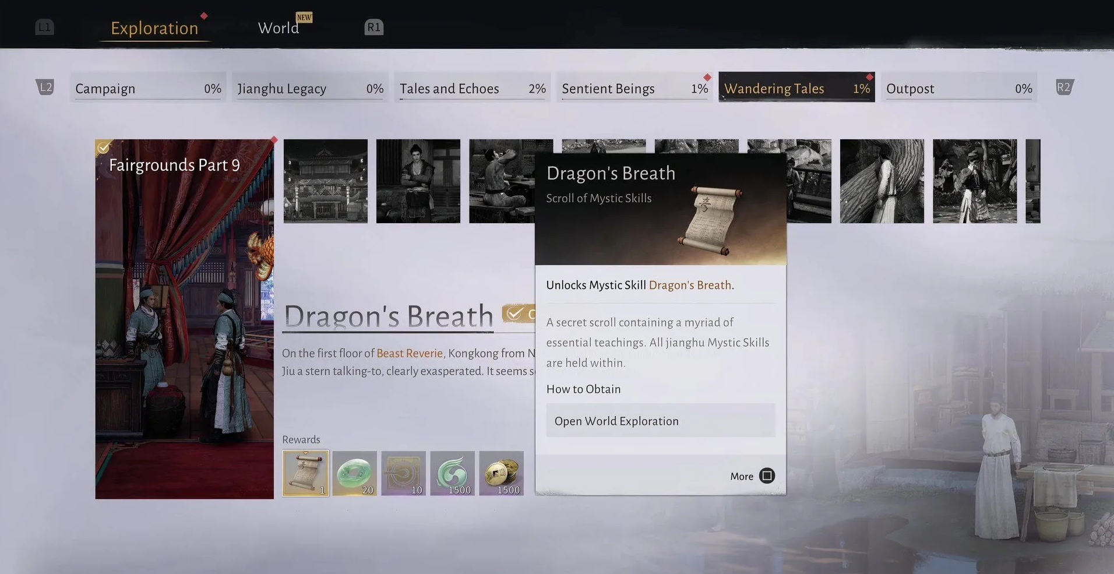Image resolution: width=1114 pixels, height=574 pixels.
Task: Switch to the World tab
Action: click(278, 28)
